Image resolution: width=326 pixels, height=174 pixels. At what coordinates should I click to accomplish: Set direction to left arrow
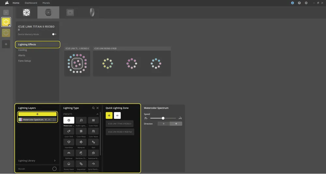[x=164, y=124]
